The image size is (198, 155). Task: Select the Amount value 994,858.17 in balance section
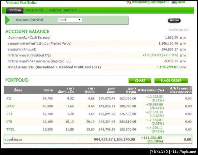pos(170,50)
